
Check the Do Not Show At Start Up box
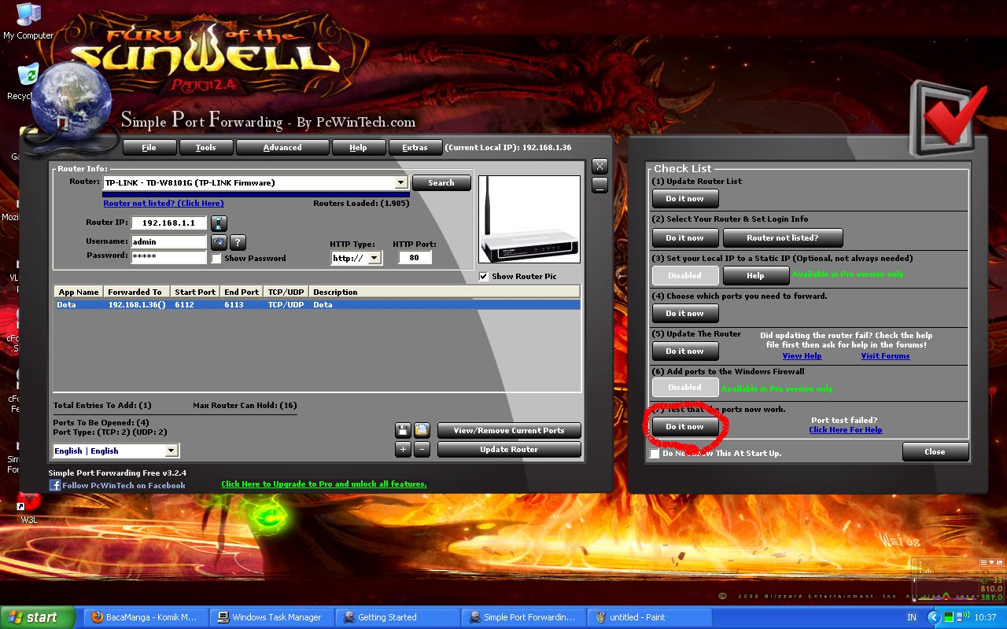655,453
